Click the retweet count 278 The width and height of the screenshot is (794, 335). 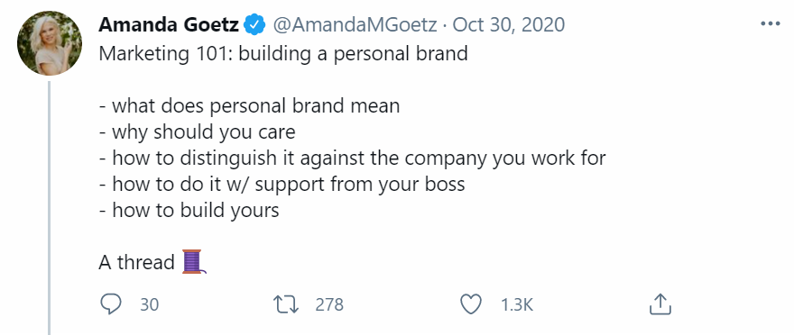329,304
